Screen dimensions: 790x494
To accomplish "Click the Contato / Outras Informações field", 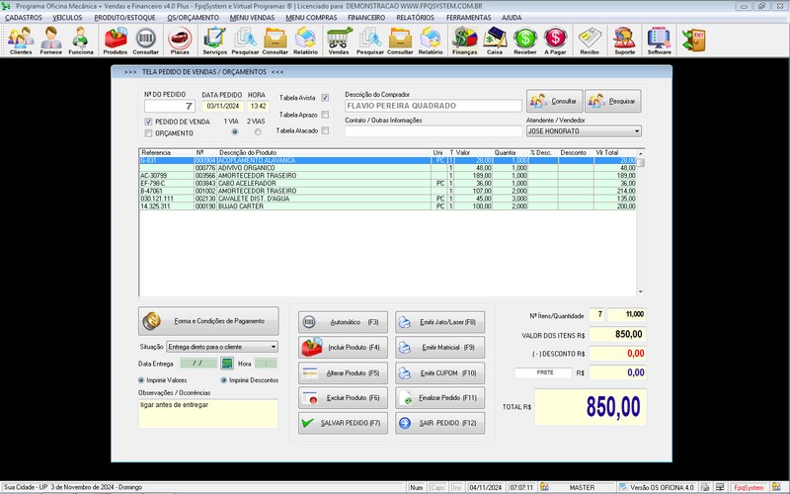I will click(433, 130).
